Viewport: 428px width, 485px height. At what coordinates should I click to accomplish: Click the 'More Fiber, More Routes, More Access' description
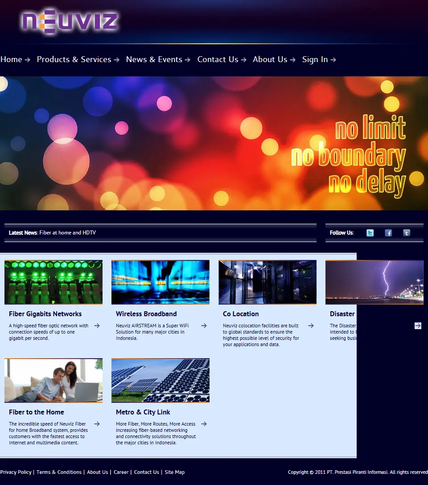click(156, 433)
